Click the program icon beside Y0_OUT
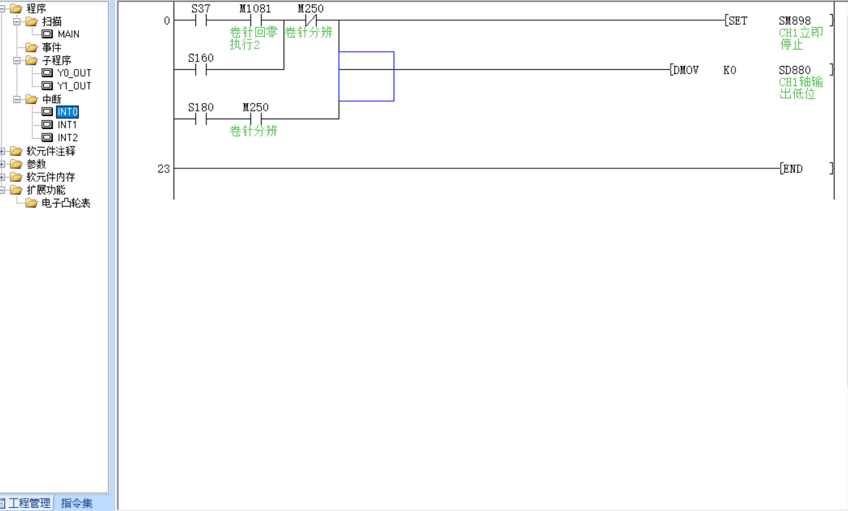 (x=47, y=73)
